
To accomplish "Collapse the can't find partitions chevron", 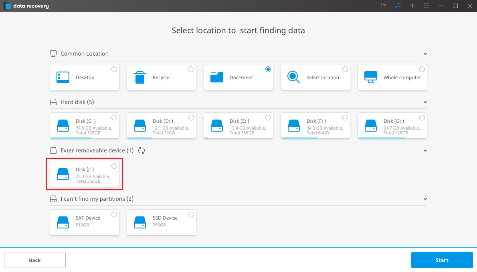I will (x=425, y=199).
